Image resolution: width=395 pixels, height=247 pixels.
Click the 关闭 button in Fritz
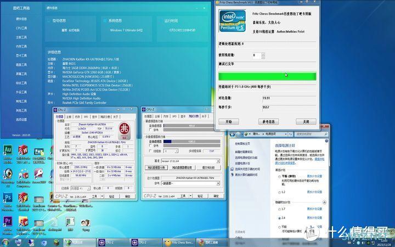click(306, 122)
